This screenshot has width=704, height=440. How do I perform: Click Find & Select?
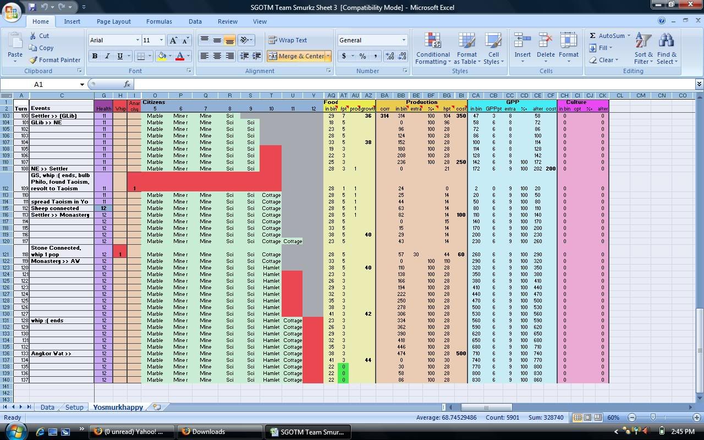(667, 48)
